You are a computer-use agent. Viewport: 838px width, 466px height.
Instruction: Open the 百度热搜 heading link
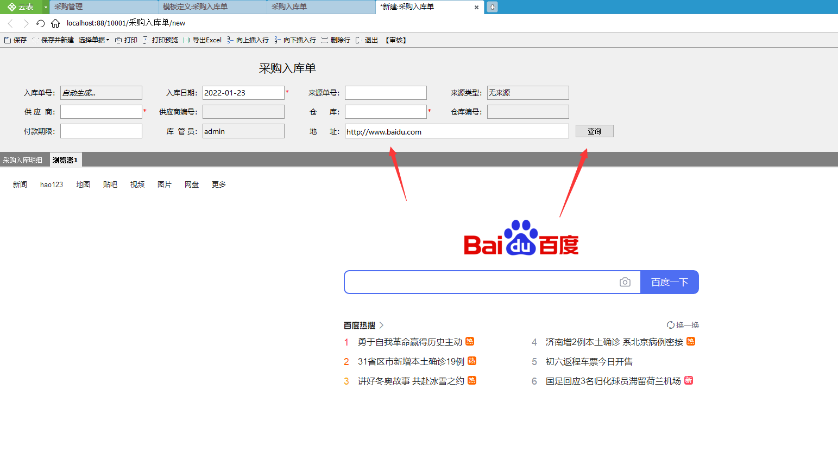point(363,325)
